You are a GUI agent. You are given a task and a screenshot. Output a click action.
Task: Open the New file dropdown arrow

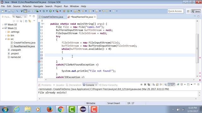click(6, 11)
